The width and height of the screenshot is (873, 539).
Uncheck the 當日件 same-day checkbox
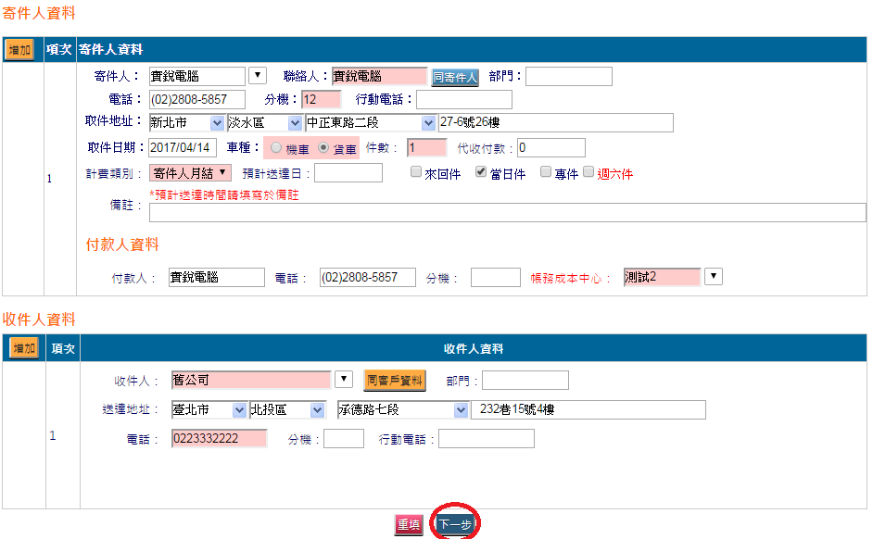click(481, 172)
